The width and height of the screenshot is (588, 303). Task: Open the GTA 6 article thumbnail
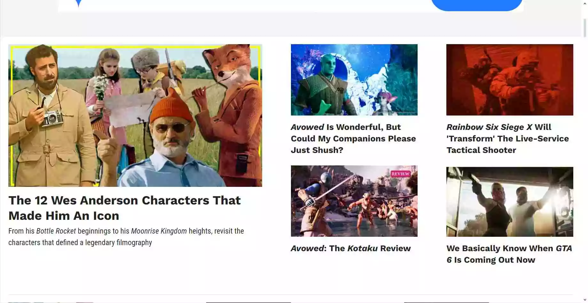510,202
